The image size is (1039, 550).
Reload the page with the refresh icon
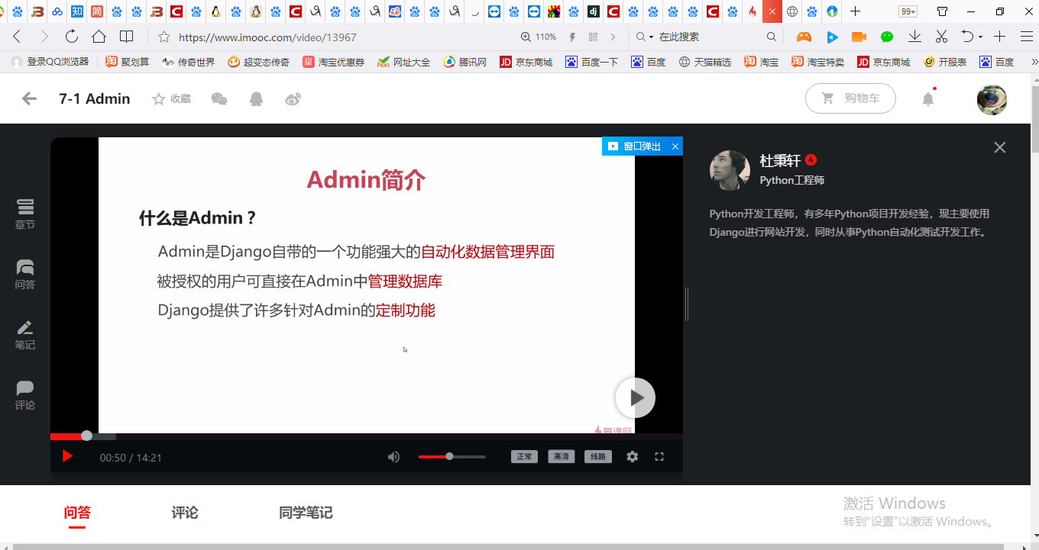point(72,37)
